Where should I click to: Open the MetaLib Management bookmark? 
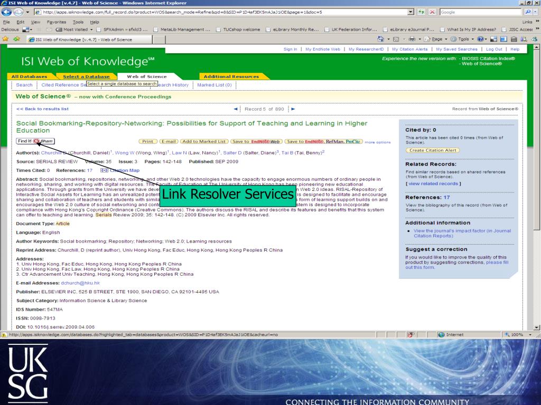(182, 30)
